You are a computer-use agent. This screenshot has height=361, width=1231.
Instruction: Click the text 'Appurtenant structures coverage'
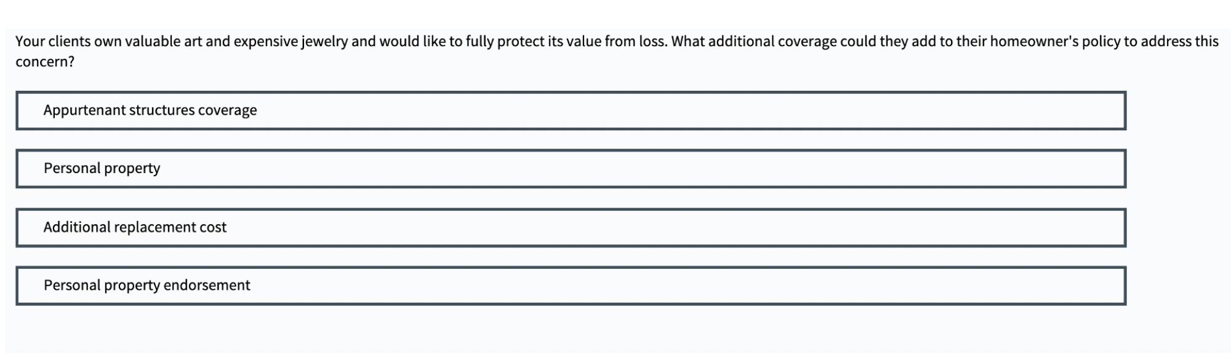pos(150,111)
